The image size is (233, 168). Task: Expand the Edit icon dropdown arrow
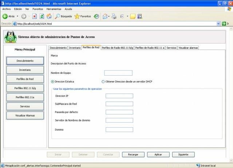click(127, 16)
